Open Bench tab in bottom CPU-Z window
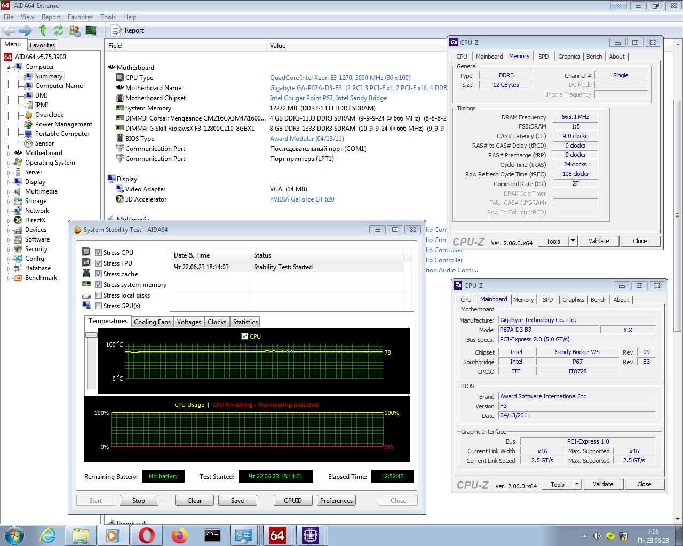This screenshot has height=546, width=683. pos(598,300)
